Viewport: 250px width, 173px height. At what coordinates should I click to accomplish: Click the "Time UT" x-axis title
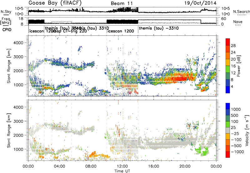pyautogui.click(x=122, y=171)
